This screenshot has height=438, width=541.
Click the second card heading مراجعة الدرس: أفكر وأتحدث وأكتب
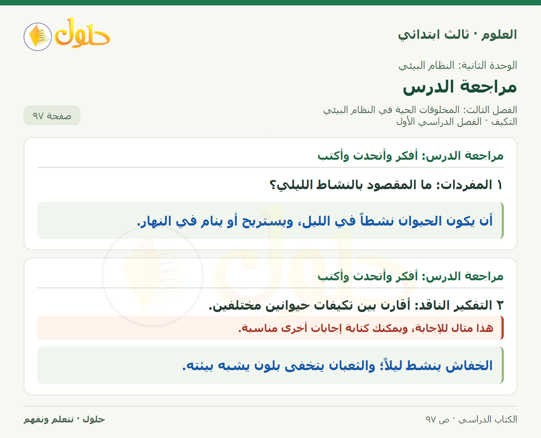coord(410,276)
